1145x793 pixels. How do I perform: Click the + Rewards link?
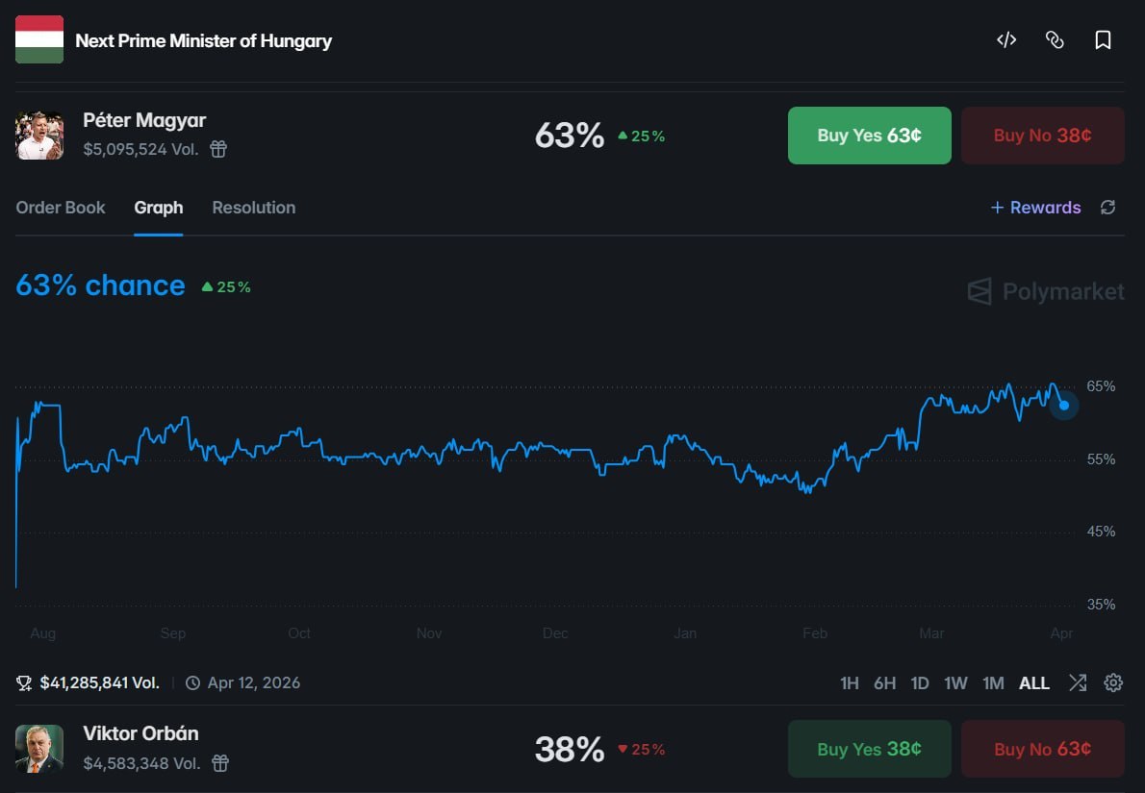(x=1036, y=208)
